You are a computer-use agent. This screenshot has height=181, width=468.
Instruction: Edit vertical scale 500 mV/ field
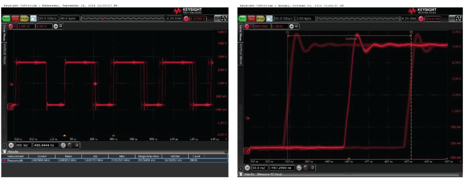(261, 26)
